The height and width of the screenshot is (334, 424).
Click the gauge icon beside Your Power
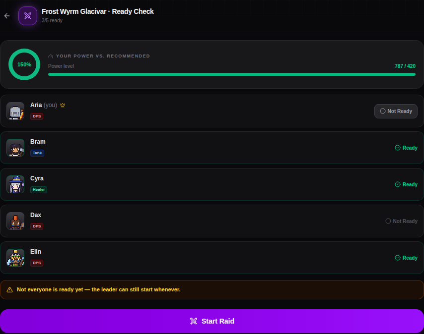click(x=51, y=56)
